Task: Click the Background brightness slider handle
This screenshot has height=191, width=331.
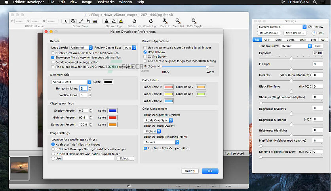Action: [x=207, y=67]
